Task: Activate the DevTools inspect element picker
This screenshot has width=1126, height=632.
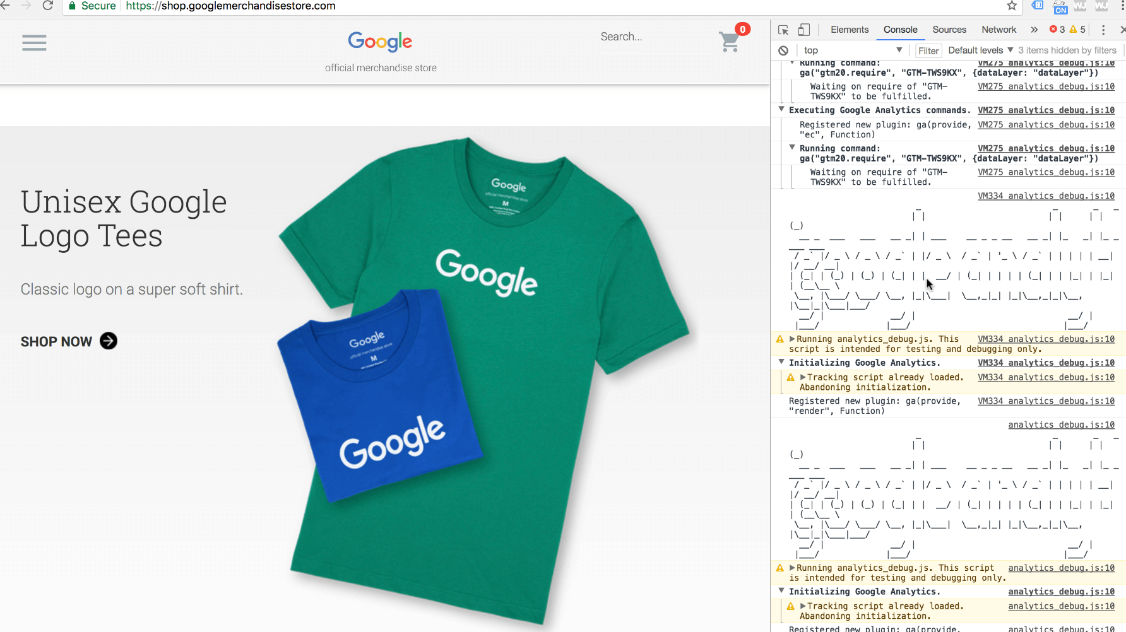Action: (x=783, y=30)
